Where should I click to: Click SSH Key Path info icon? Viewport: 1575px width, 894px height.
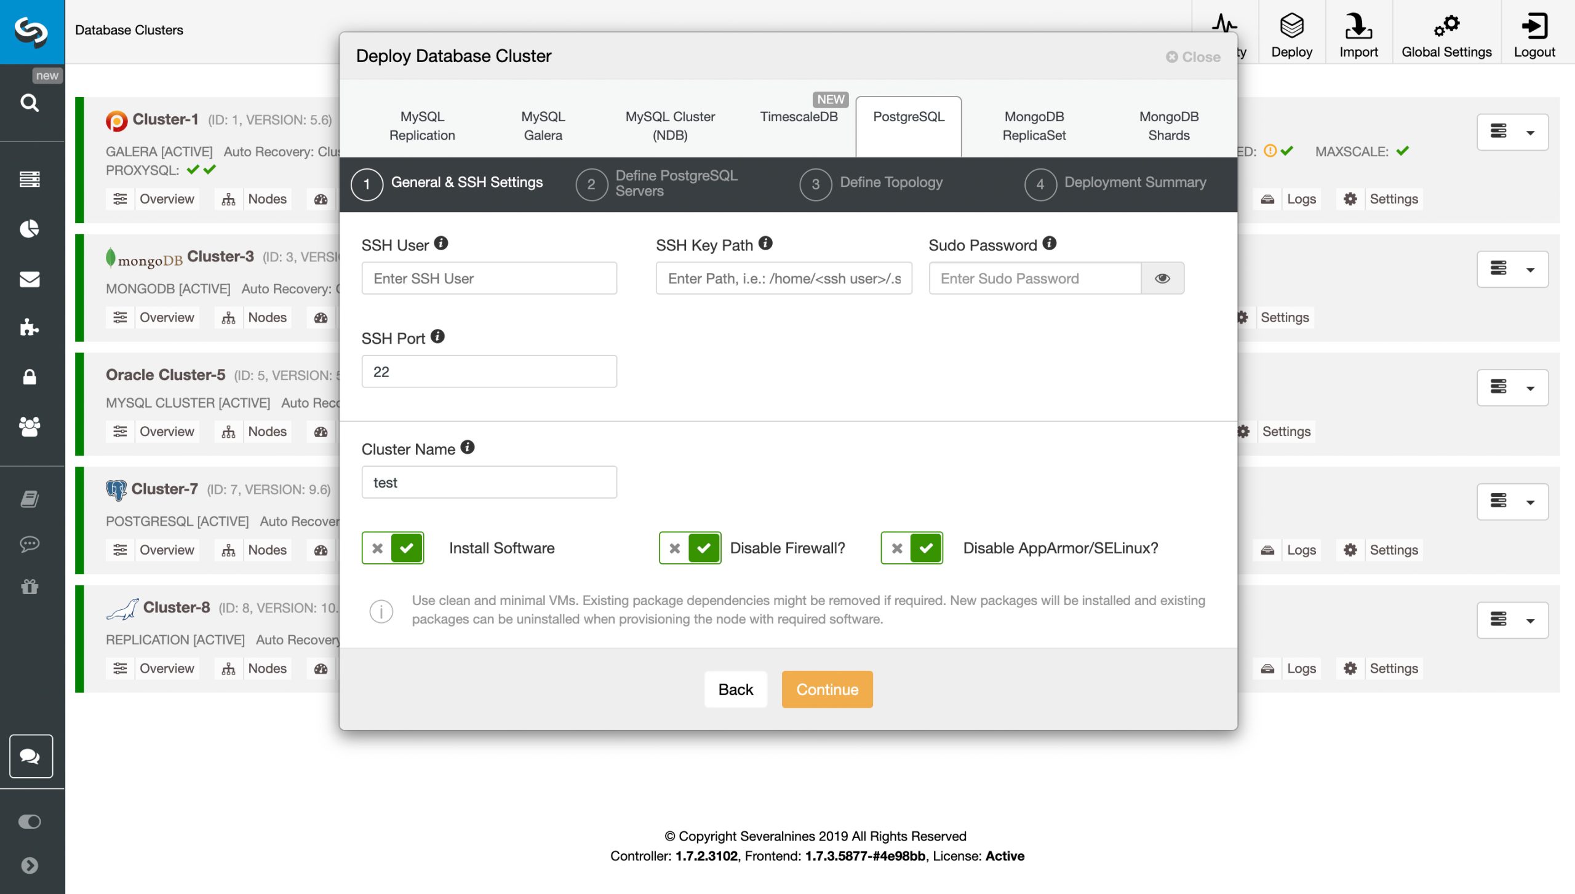pyautogui.click(x=765, y=243)
